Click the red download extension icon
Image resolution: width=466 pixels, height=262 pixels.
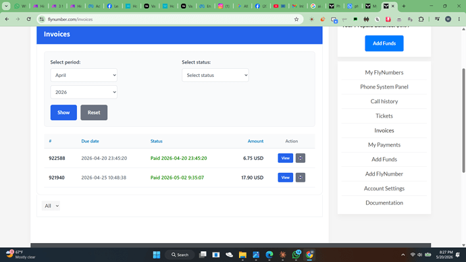[388, 20]
